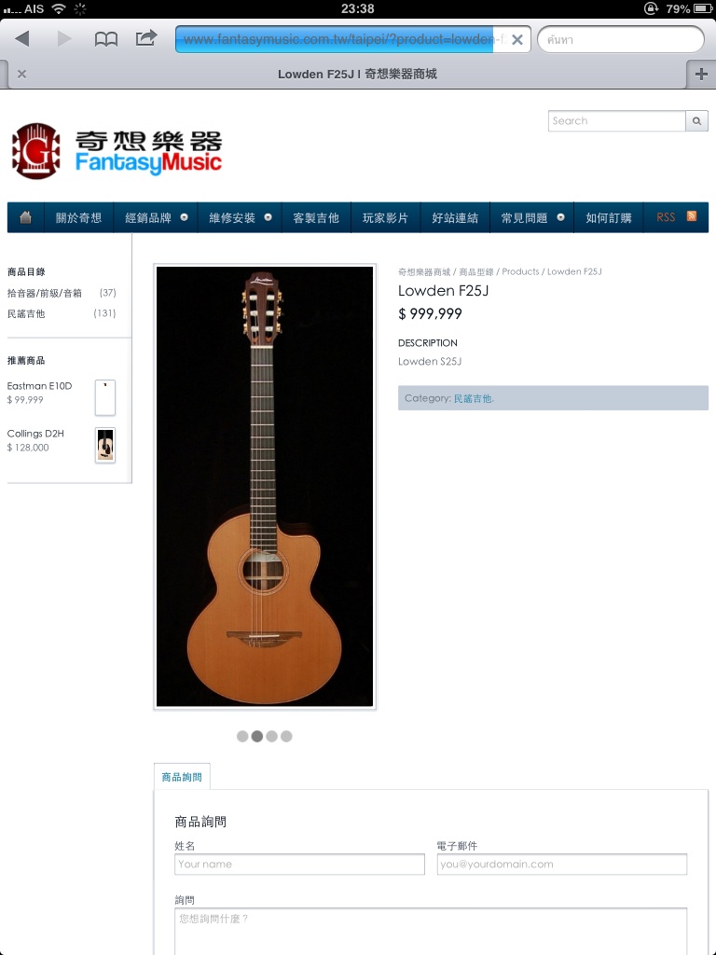
Task: Open the 玩家影片 menu item
Action: [385, 217]
